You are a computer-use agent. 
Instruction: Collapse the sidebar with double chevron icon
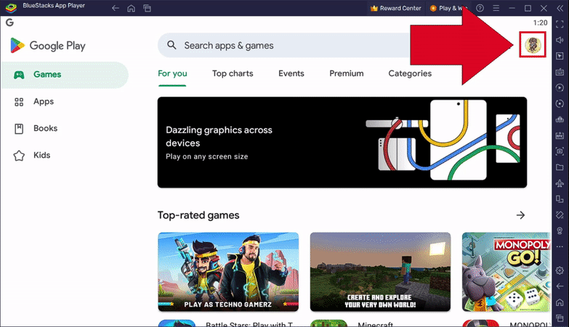tap(560, 8)
